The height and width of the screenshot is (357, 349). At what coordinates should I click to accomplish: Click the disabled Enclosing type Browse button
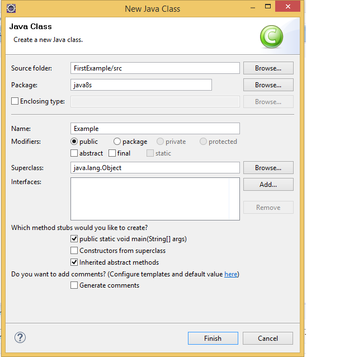point(268,102)
